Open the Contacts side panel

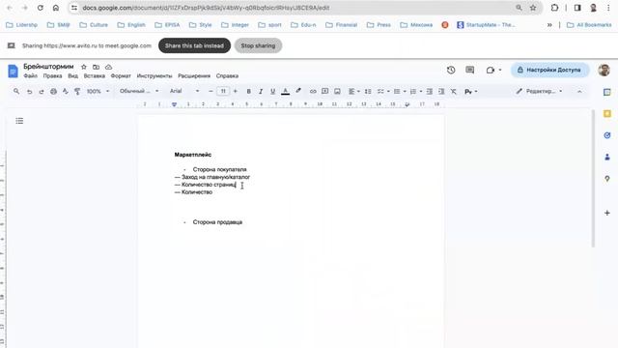(607, 157)
